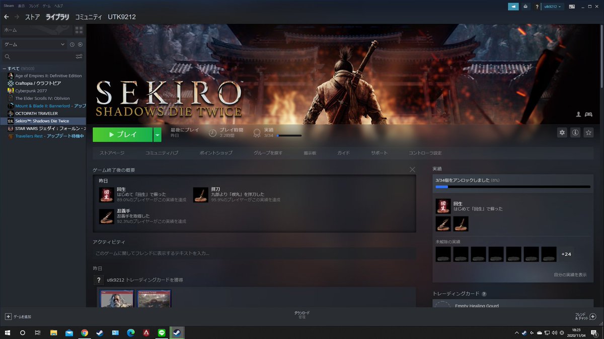Open the advanced filter sliders icon

coord(79,56)
